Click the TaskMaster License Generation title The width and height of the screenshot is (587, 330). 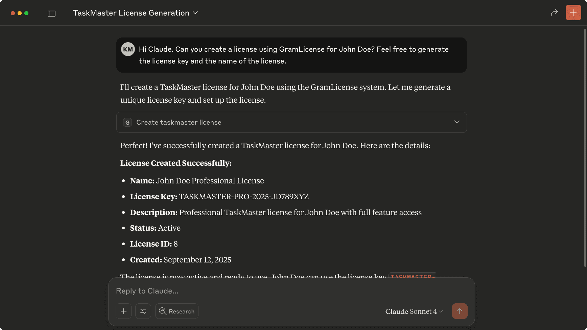[x=131, y=13]
